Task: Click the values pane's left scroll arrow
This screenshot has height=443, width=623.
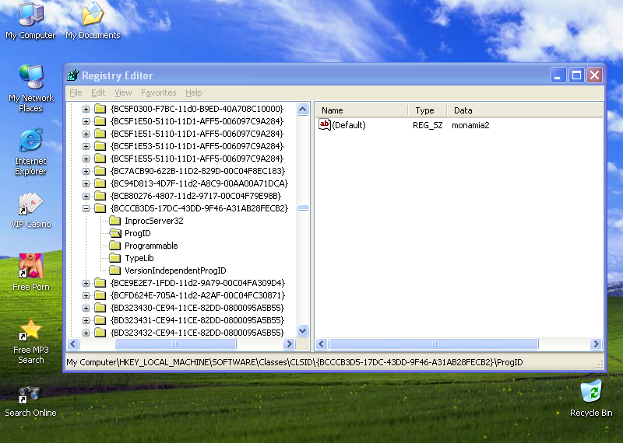Action: [x=322, y=344]
